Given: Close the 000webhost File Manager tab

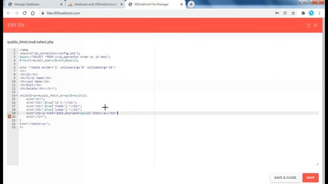Looking at the screenshot, I should pyautogui.click(x=181, y=4).
